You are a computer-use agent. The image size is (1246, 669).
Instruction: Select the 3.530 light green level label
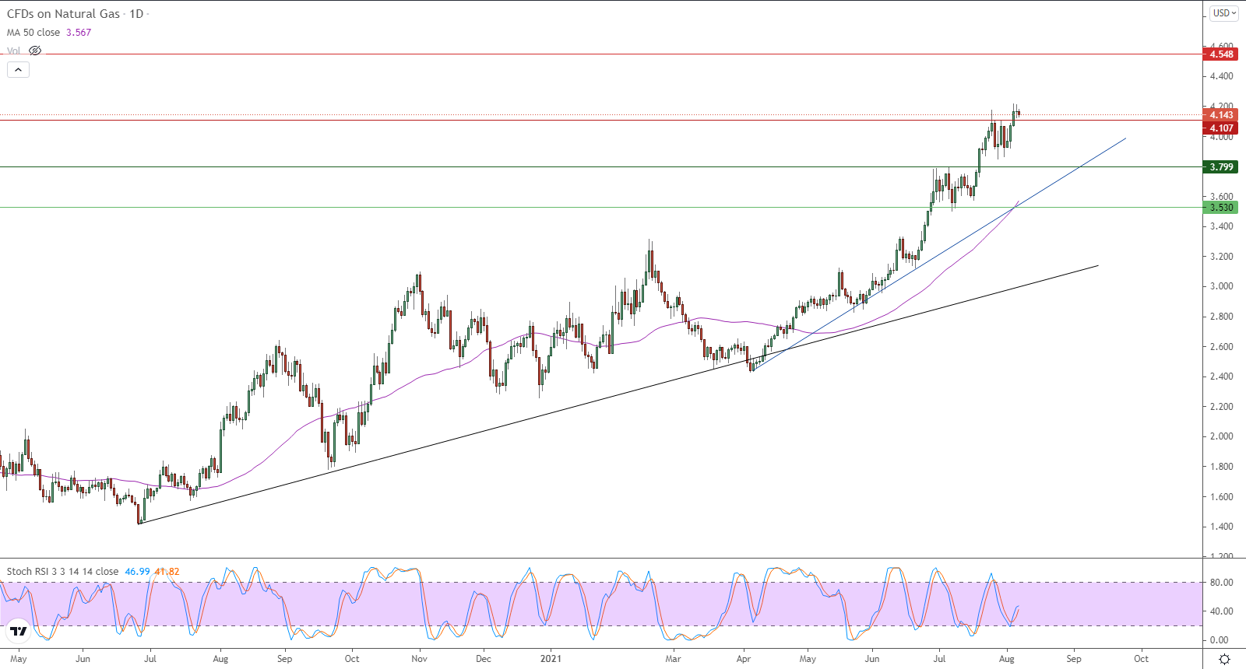pyautogui.click(x=1221, y=208)
